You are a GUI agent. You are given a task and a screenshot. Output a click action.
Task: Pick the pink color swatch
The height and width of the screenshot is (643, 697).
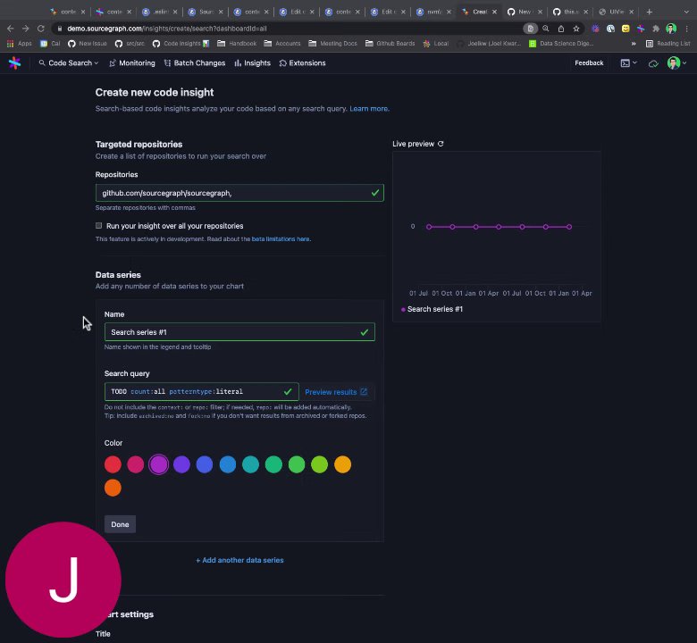pyautogui.click(x=136, y=464)
